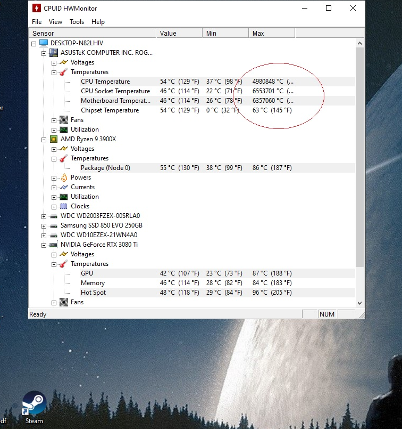Image resolution: width=402 pixels, height=429 pixels.
Task: Expand the Clocks node
Action: (x=54, y=207)
